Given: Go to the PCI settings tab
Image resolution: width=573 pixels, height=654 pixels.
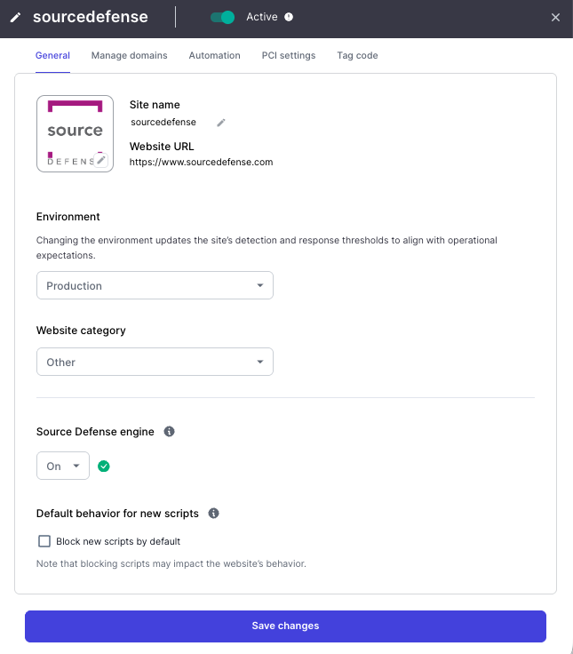Looking at the screenshot, I should pos(288,55).
